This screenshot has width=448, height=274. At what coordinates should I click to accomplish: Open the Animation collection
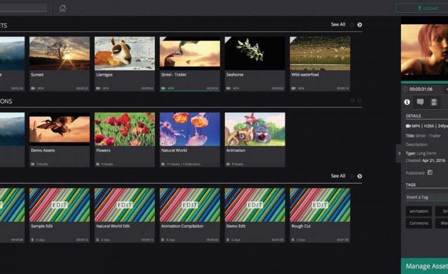[x=255, y=129]
